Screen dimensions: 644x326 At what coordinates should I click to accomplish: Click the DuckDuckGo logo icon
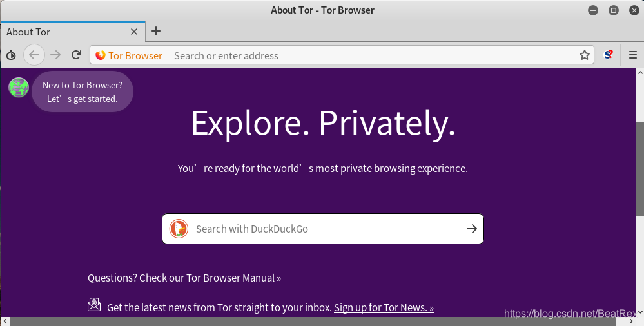tap(179, 229)
